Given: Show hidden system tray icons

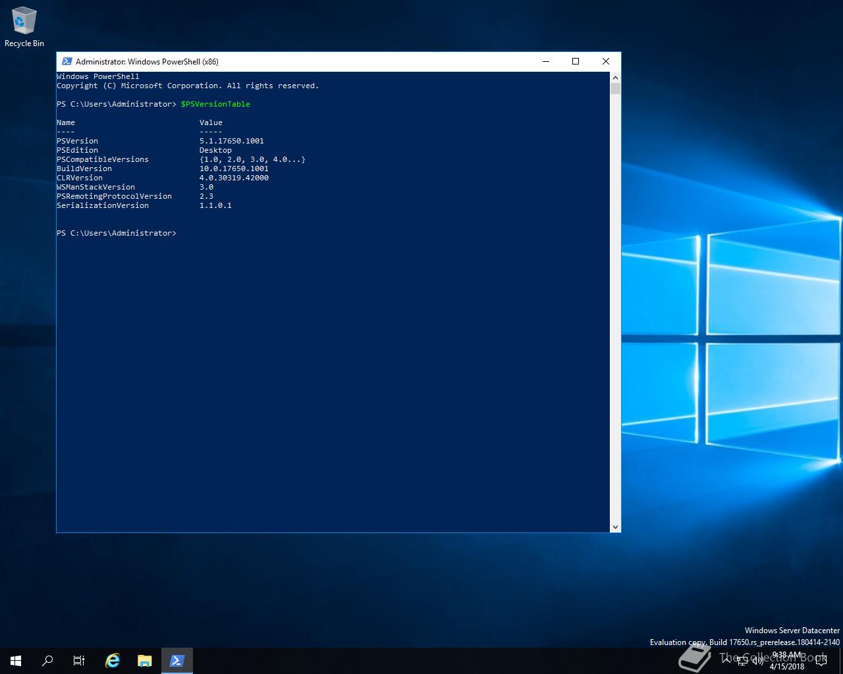Looking at the screenshot, I should (x=726, y=661).
